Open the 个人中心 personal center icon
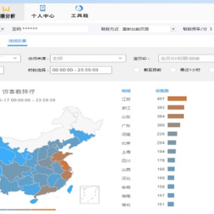The image size is (214, 214). 43,8
